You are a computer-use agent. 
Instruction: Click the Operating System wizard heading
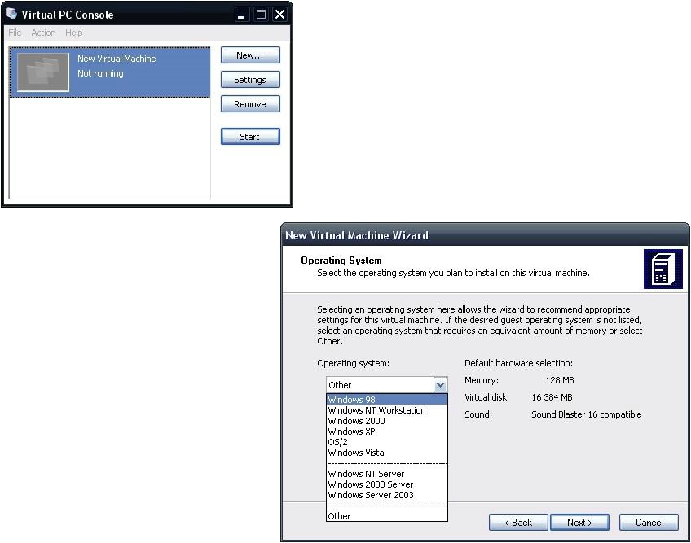341,261
